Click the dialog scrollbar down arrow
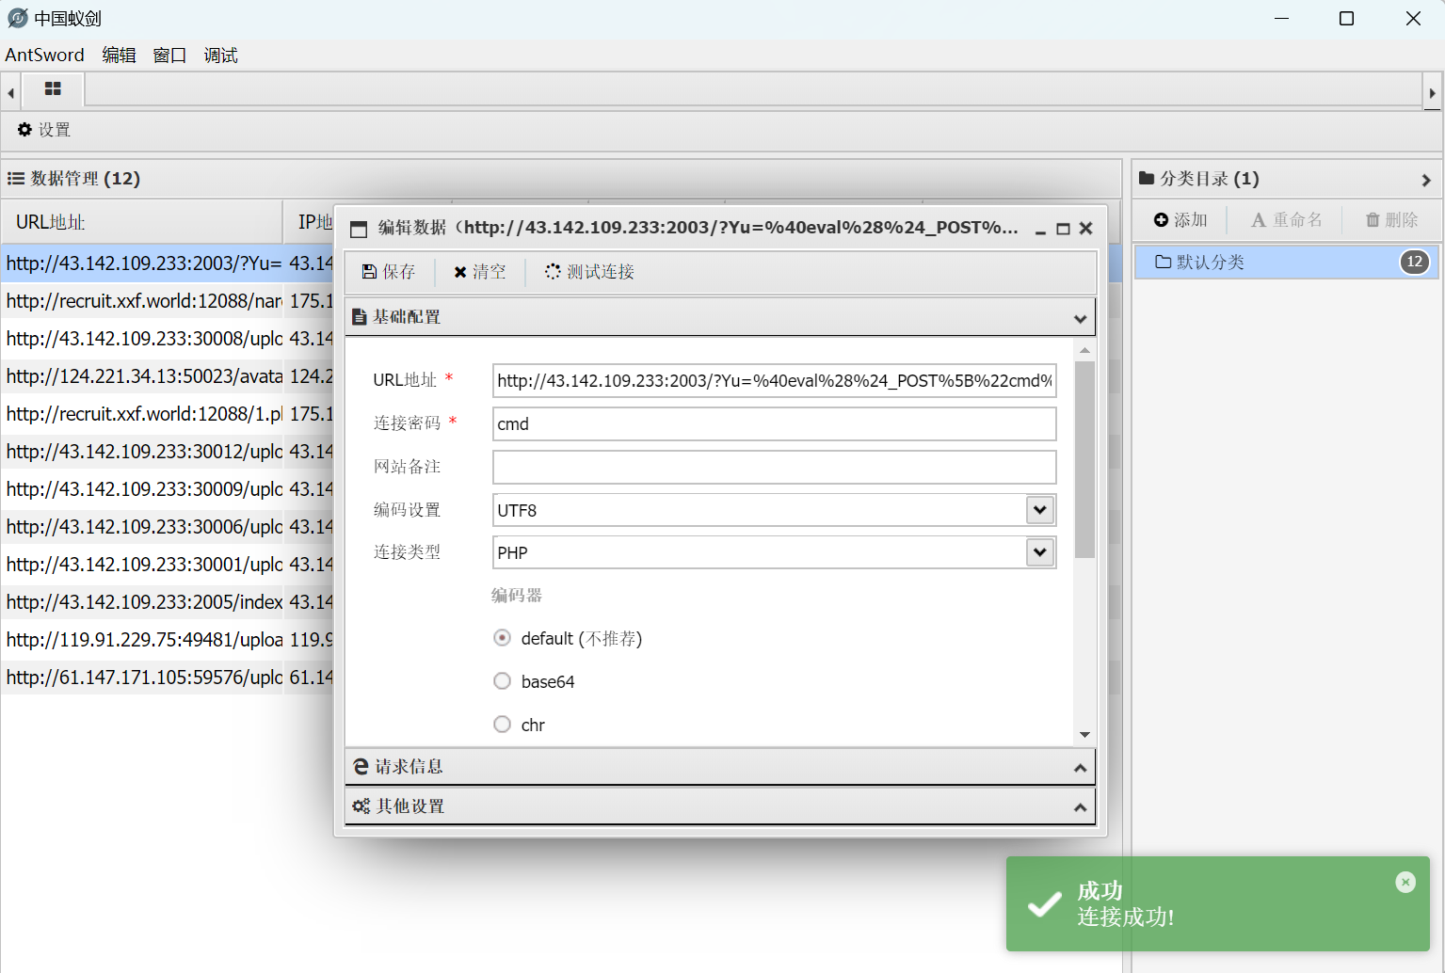Viewport: 1445px width, 973px height. click(x=1084, y=735)
